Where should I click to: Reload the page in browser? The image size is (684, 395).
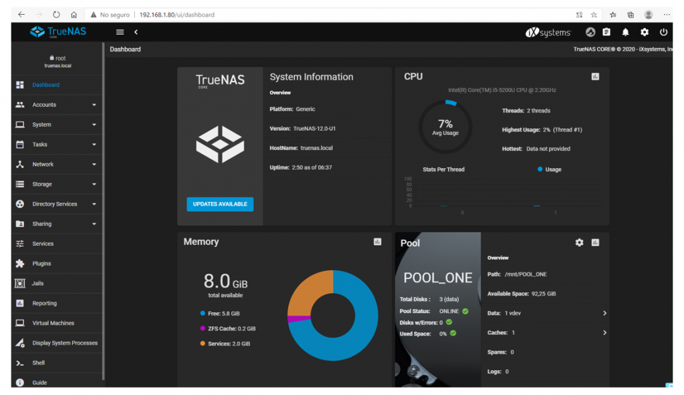[56, 15]
